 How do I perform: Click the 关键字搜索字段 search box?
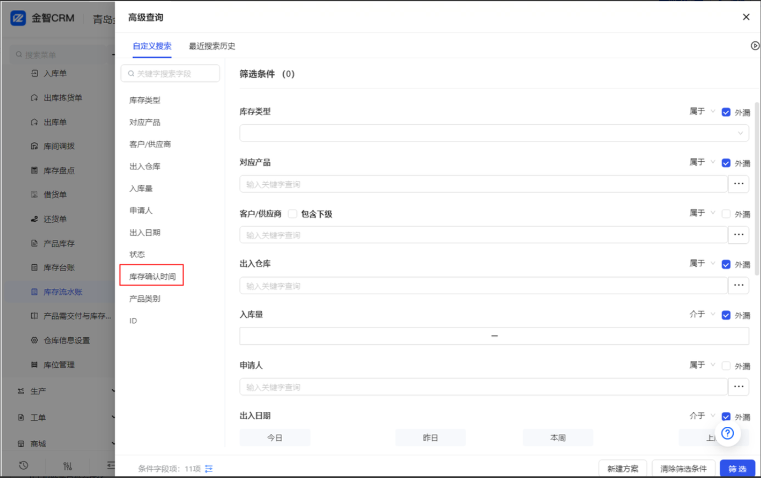tap(170, 73)
